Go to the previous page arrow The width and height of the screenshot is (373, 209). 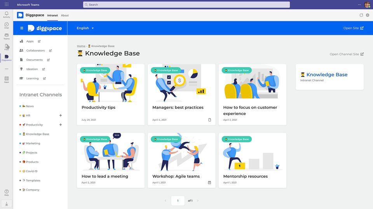[x=166, y=201]
